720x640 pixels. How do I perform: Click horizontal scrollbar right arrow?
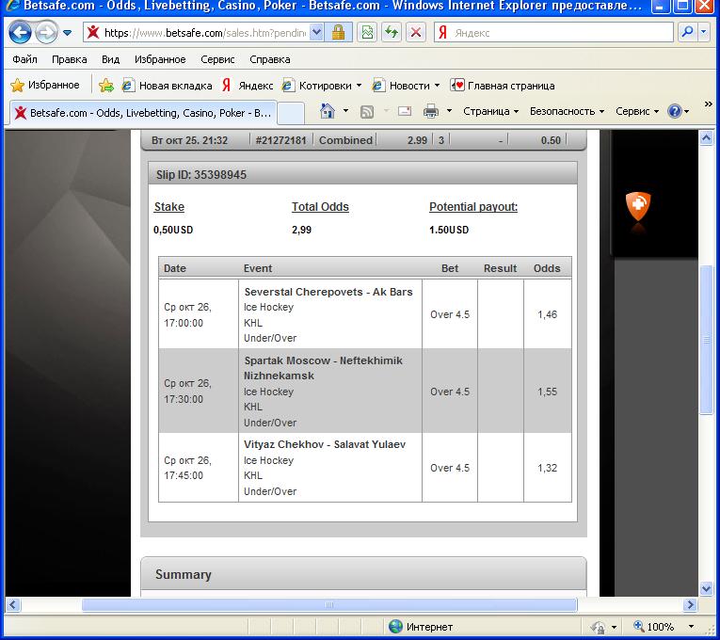pos(690,604)
